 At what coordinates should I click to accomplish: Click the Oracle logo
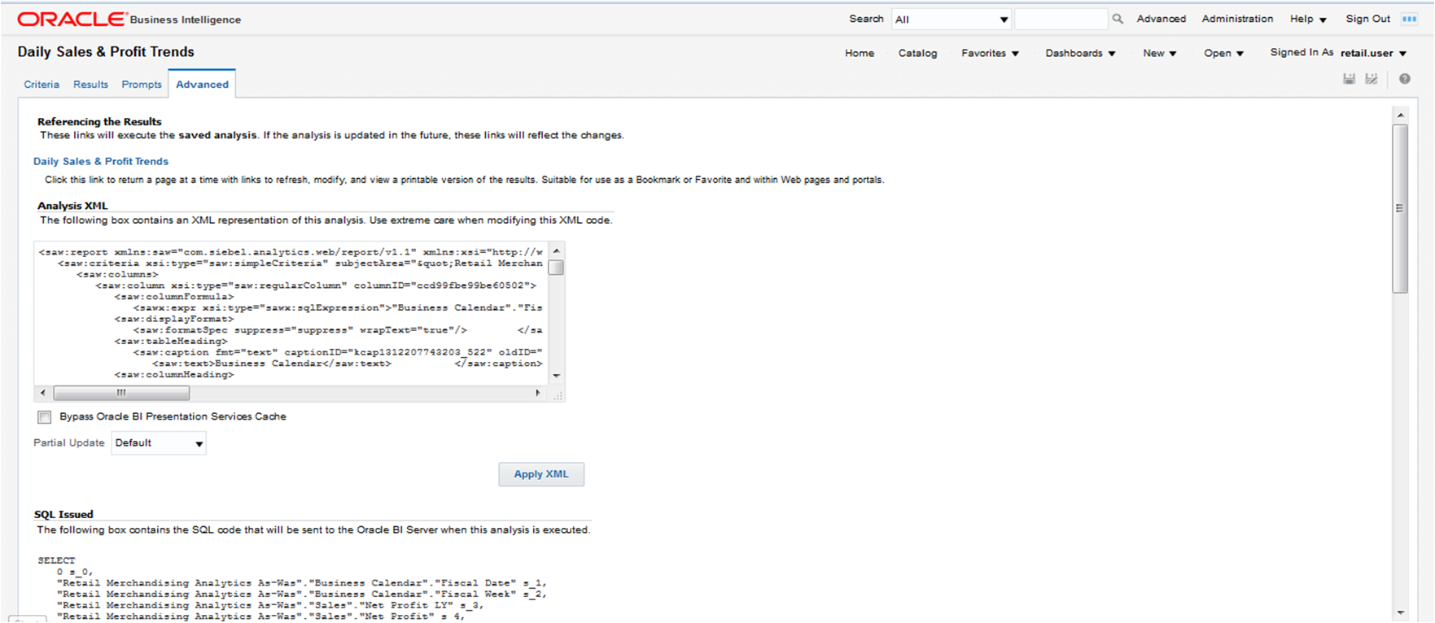click(72, 19)
